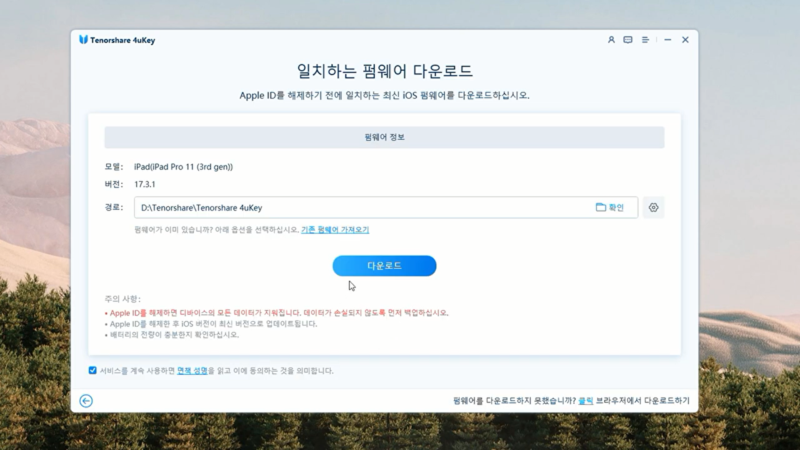Click the 클릭 browser download link
Image resolution: width=800 pixels, height=450 pixels.
[x=585, y=401]
